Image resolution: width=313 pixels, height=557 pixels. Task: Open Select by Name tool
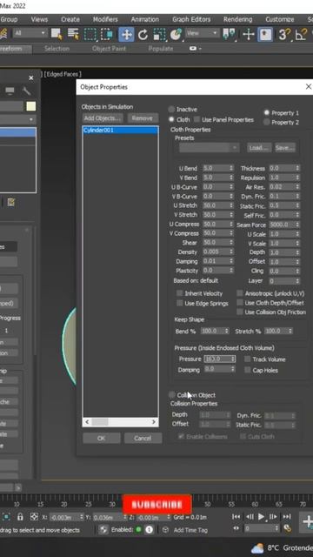73,34
